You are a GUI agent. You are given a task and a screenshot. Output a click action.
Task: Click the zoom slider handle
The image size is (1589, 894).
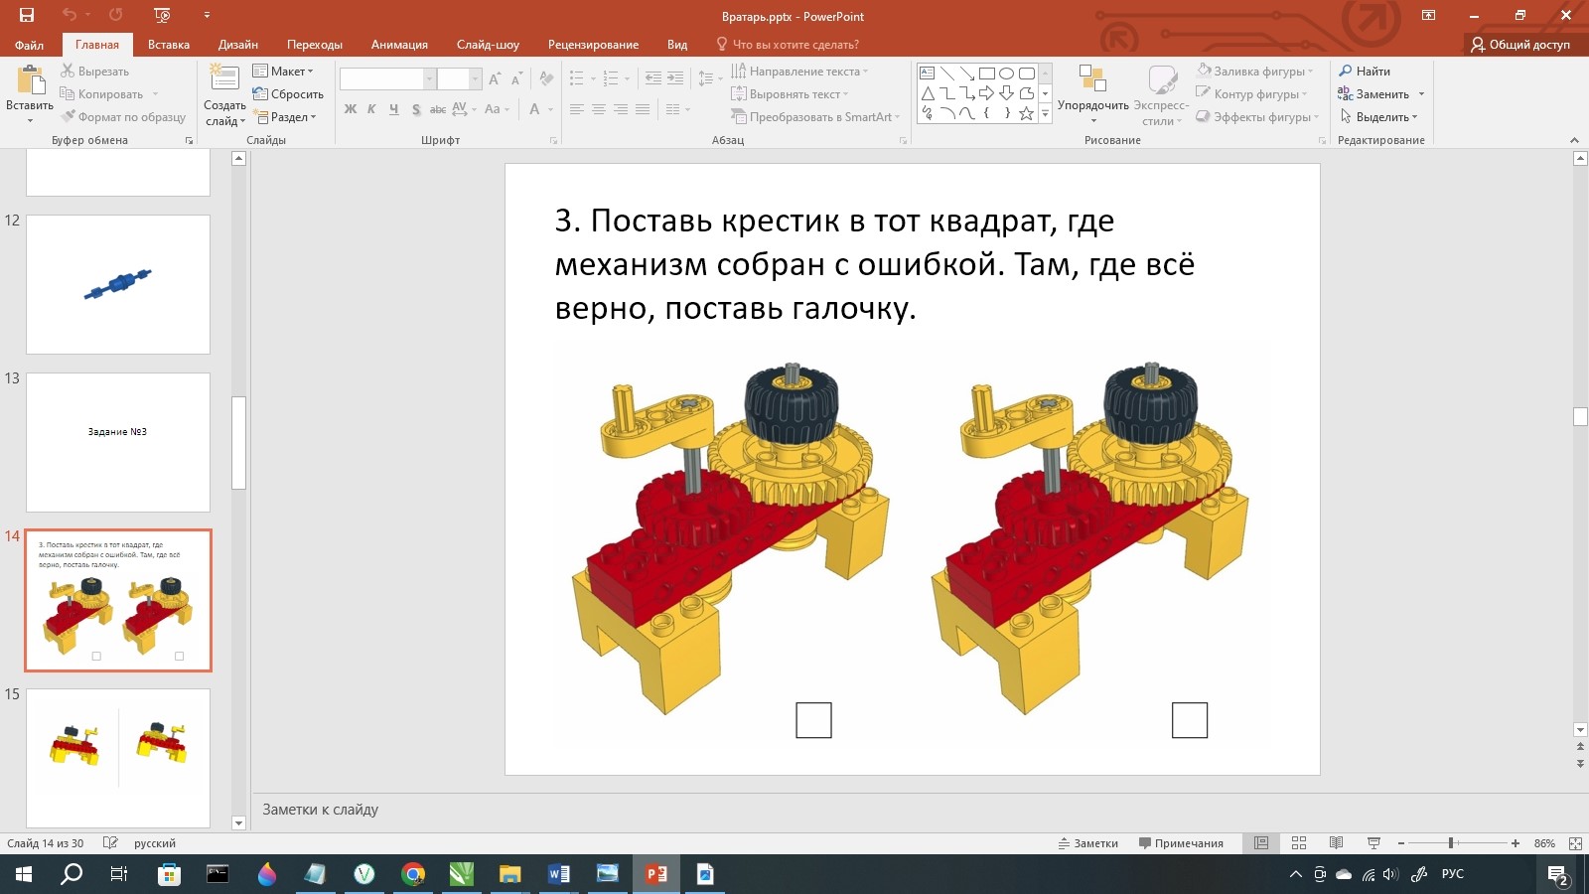(x=1451, y=843)
